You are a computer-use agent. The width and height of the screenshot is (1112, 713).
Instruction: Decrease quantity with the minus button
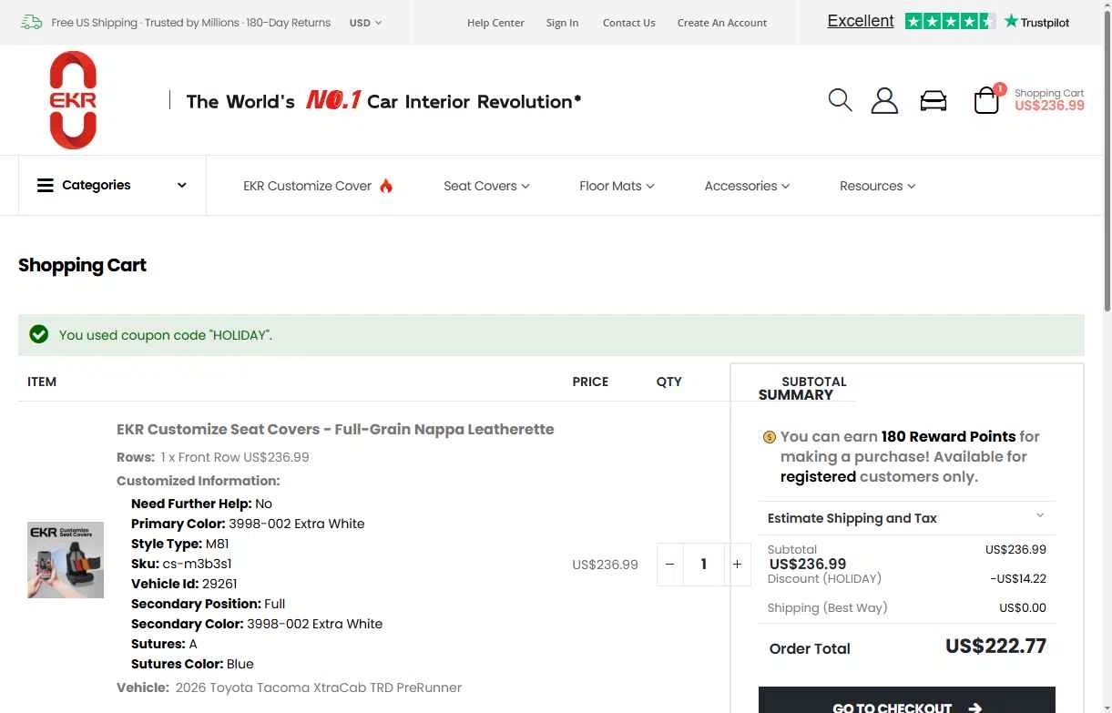[x=669, y=565]
